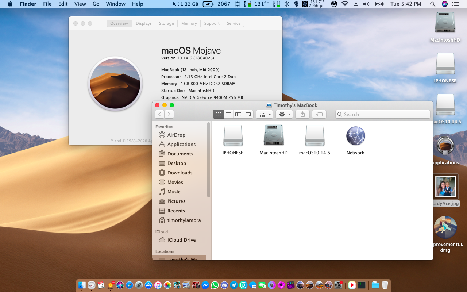Open the Wi-Fi status menu
Screen dimensions: 467x292
345,4
